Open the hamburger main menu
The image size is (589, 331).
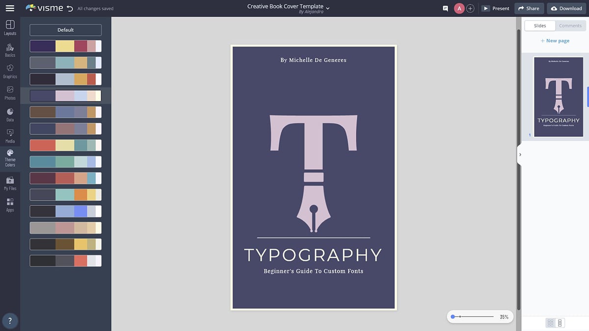pyautogui.click(x=10, y=8)
